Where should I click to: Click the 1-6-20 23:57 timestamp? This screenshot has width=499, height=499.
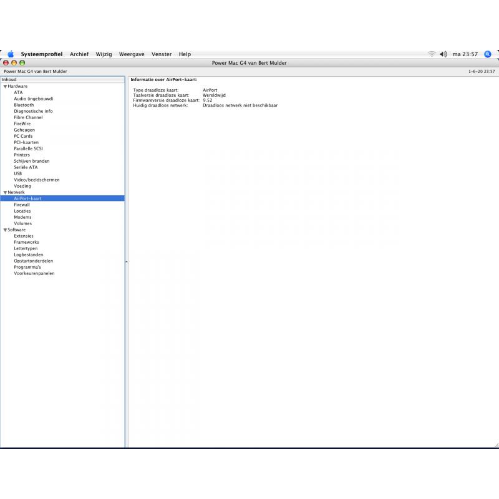[x=482, y=72]
